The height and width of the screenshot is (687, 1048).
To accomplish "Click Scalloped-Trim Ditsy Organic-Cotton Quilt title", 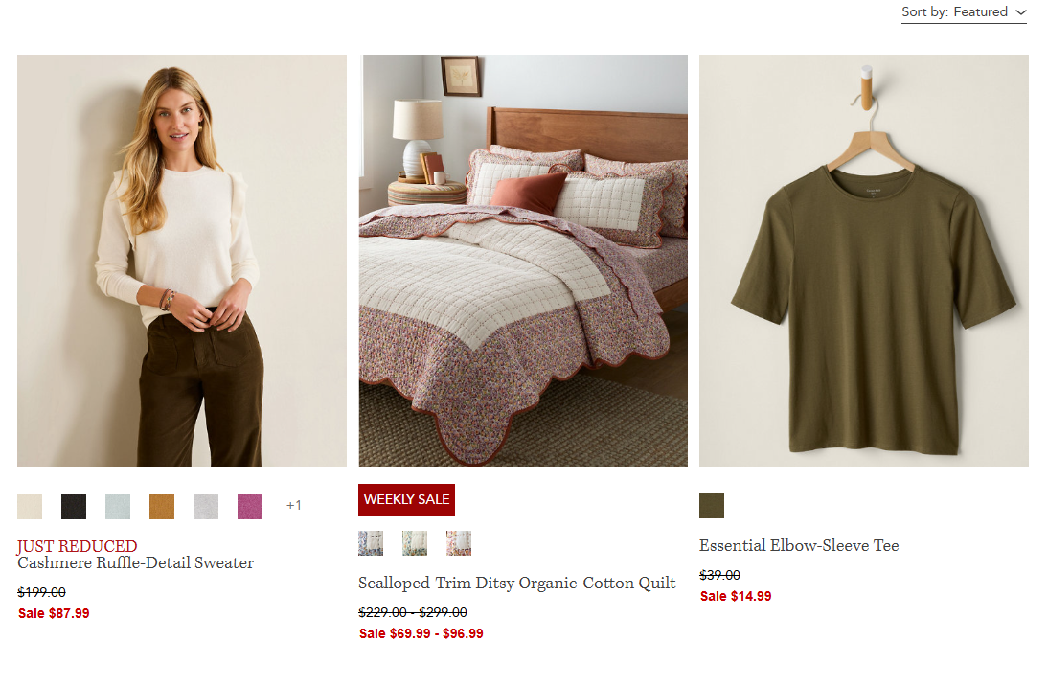I will 516,584.
